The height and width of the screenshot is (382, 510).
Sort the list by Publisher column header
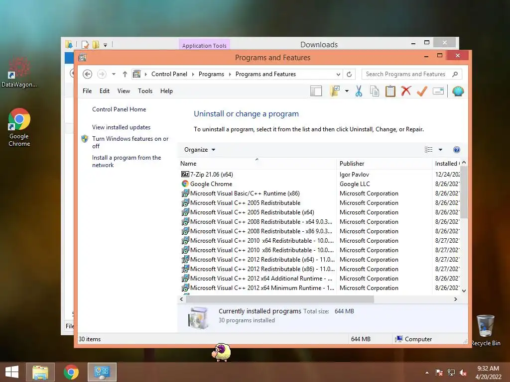click(x=384, y=163)
